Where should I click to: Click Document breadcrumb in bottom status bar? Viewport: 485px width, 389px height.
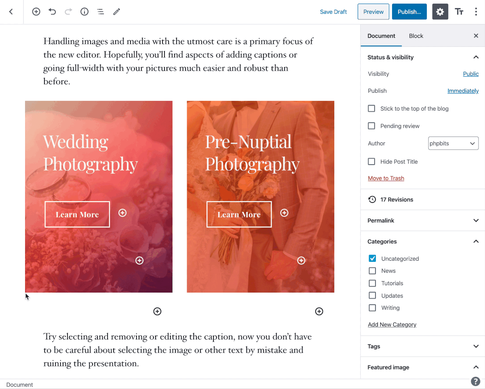20,385
